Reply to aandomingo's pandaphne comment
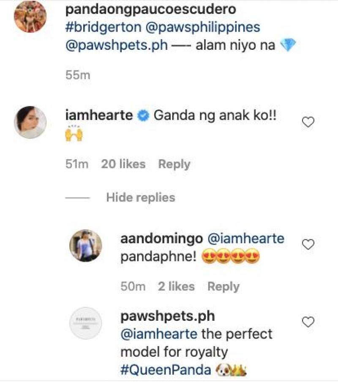 223,287
